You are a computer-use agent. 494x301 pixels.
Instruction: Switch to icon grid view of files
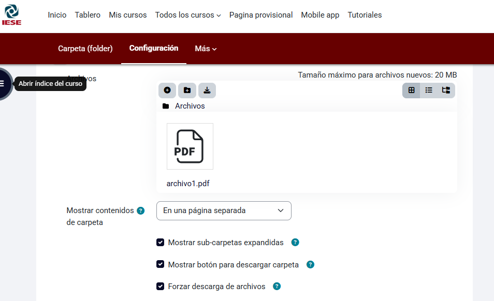pyautogui.click(x=412, y=90)
